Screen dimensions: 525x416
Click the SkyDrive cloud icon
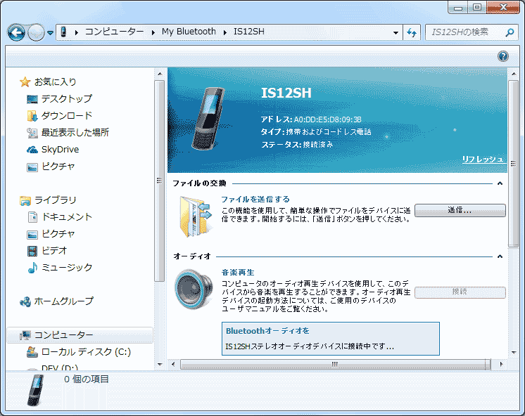32,150
